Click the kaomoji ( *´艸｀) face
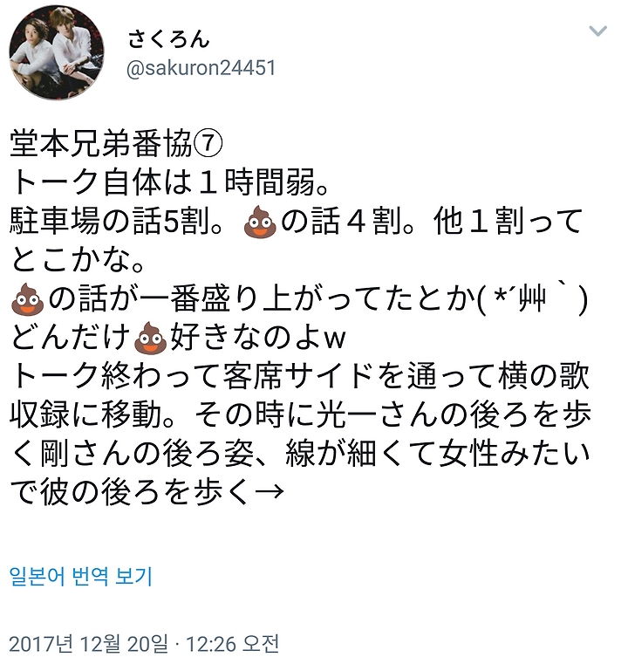This screenshot has height=671, width=628. [533, 298]
